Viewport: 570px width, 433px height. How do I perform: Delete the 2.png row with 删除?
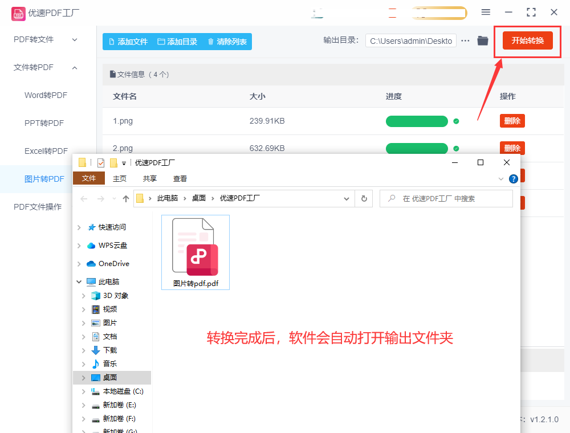coord(512,148)
